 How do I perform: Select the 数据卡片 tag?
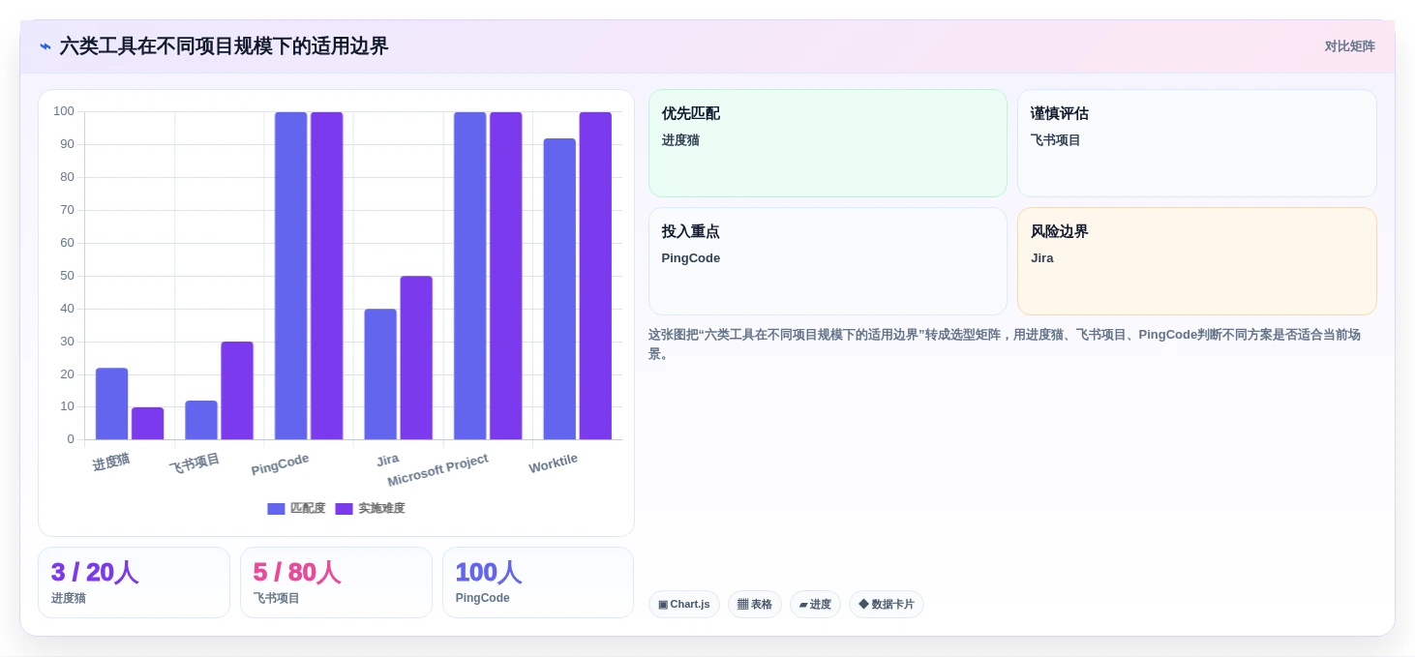pyautogui.click(x=887, y=605)
